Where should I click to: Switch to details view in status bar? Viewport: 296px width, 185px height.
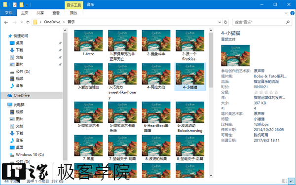click(x=285, y=181)
